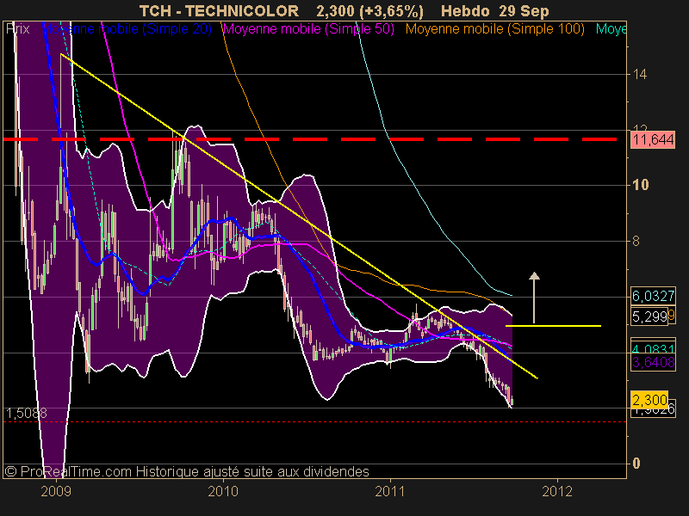Click the 2012 time axis label
This screenshot has height=516, width=689.
(x=557, y=491)
